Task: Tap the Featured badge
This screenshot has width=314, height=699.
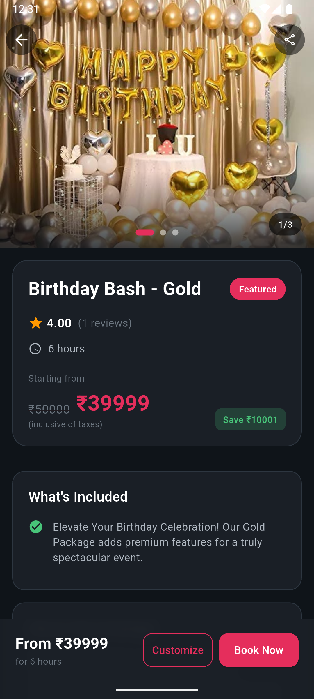Action: coord(257,289)
